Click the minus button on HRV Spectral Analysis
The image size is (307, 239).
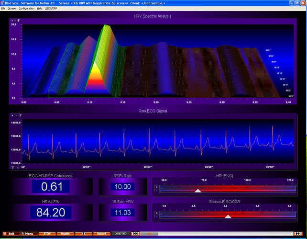(x=16, y=21)
